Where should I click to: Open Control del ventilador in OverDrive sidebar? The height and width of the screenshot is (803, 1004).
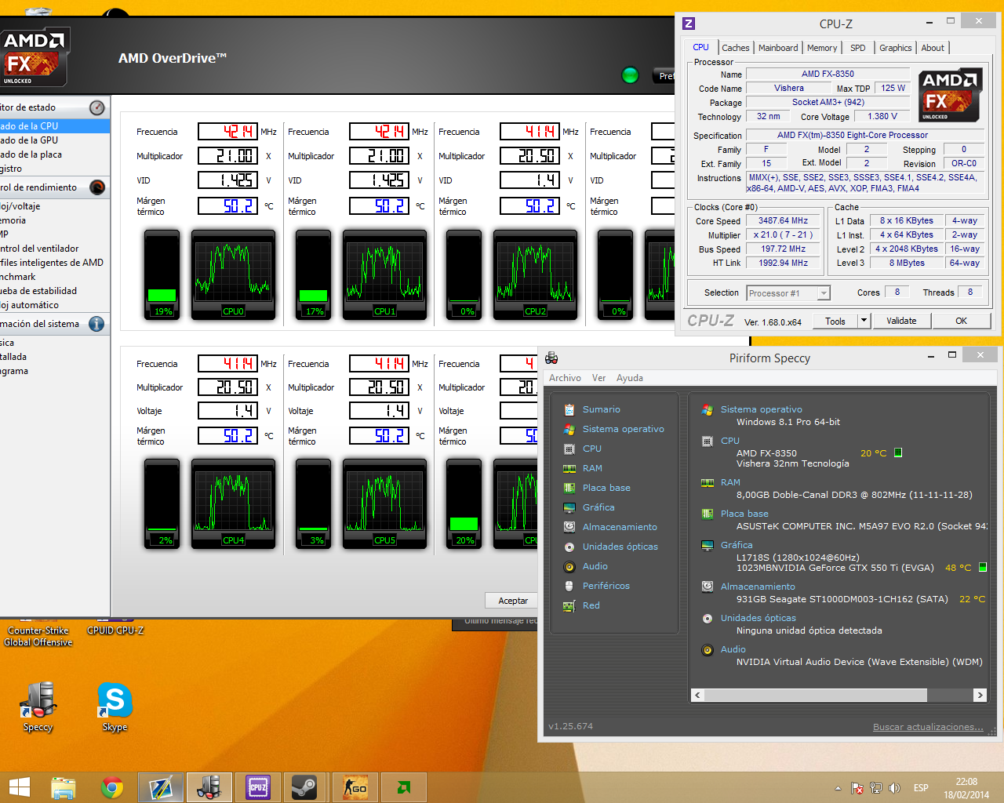pos(39,249)
